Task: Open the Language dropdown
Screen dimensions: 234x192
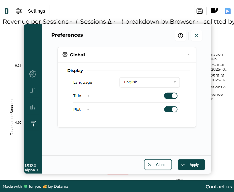Action: pos(149,82)
